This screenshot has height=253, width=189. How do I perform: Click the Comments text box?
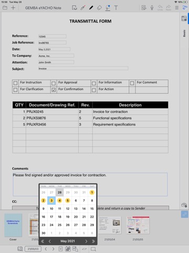[x=90, y=184]
